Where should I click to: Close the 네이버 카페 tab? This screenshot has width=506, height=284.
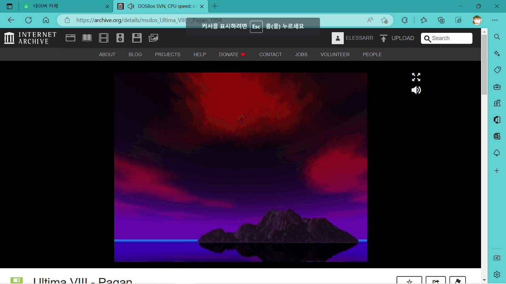point(107,6)
